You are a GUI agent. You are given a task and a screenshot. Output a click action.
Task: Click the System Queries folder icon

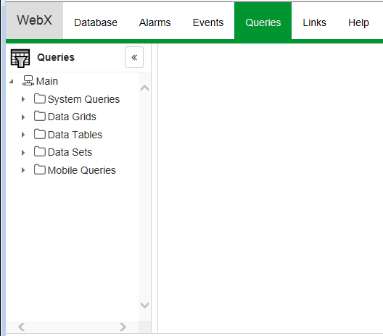pyautogui.click(x=40, y=98)
